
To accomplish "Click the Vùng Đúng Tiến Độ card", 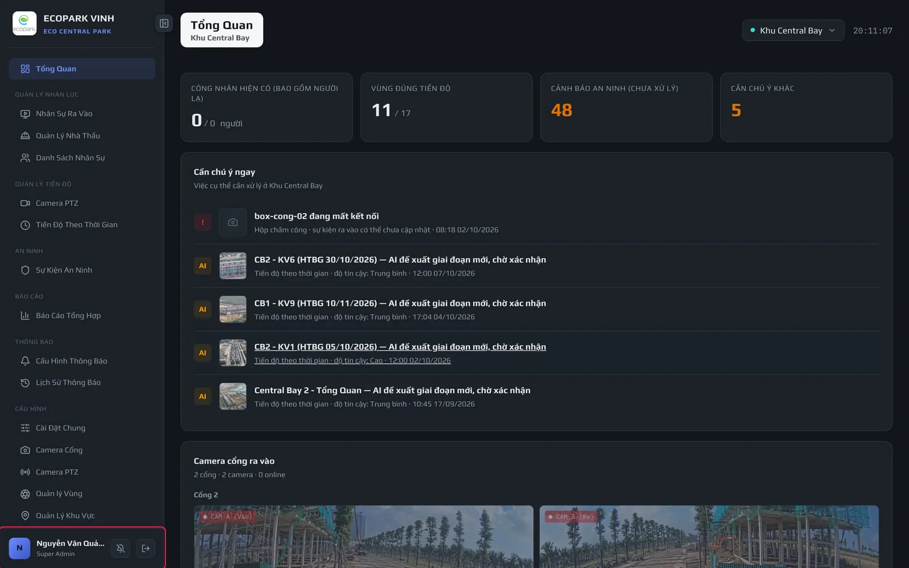I will (x=447, y=107).
